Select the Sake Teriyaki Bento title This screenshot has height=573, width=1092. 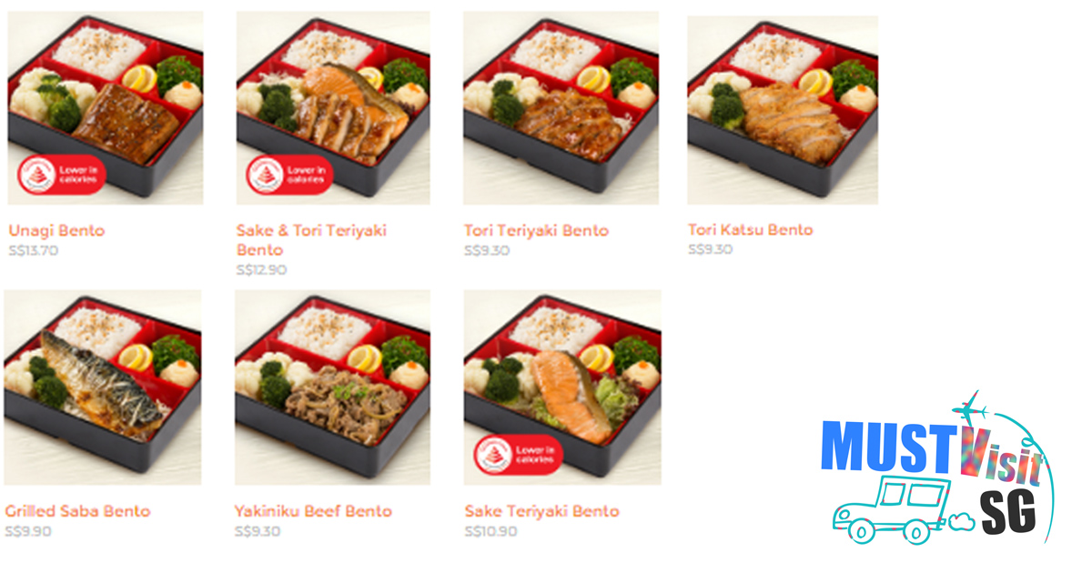541,511
